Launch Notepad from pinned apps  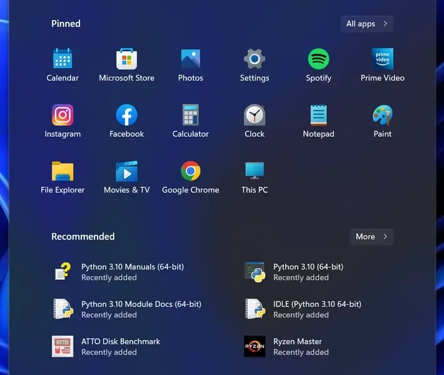pyautogui.click(x=318, y=115)
